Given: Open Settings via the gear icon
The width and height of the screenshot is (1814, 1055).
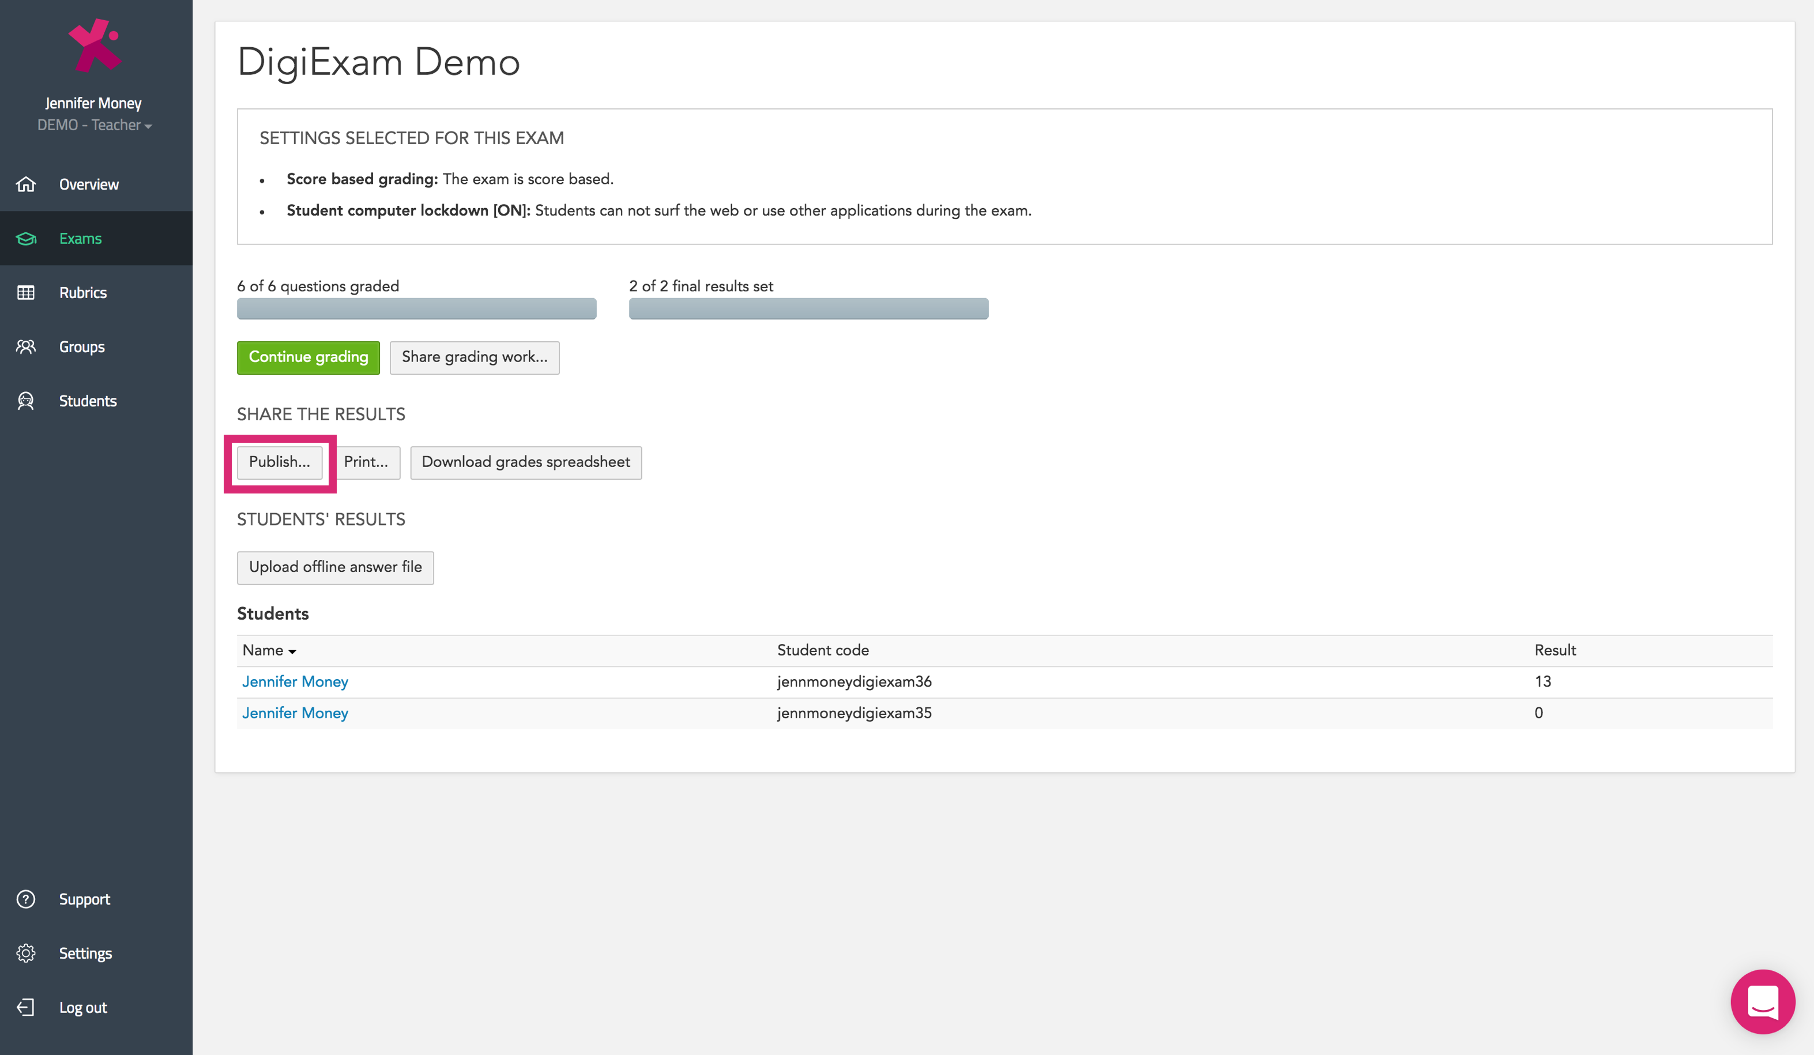Looking at the screenshot, I should click(x=26, y=953).
